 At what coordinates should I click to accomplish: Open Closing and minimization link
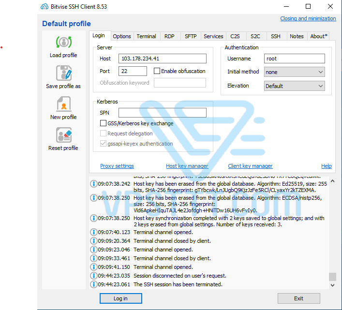pos(308,18)
